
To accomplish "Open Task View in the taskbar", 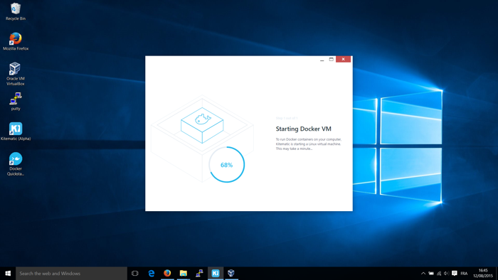I will point(135,274).
